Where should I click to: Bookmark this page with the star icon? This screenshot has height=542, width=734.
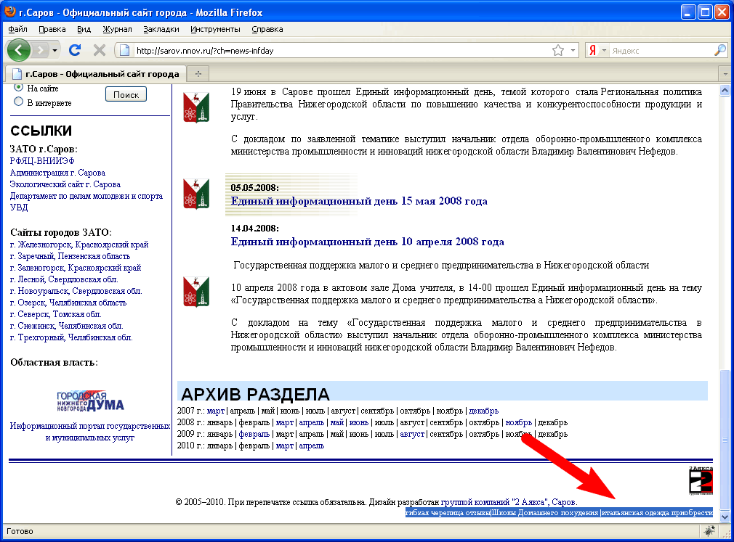557,50
